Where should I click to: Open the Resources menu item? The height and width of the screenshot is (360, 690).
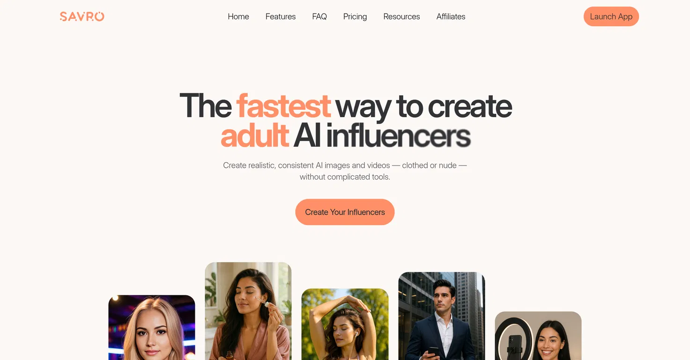[x=401, y=16]
